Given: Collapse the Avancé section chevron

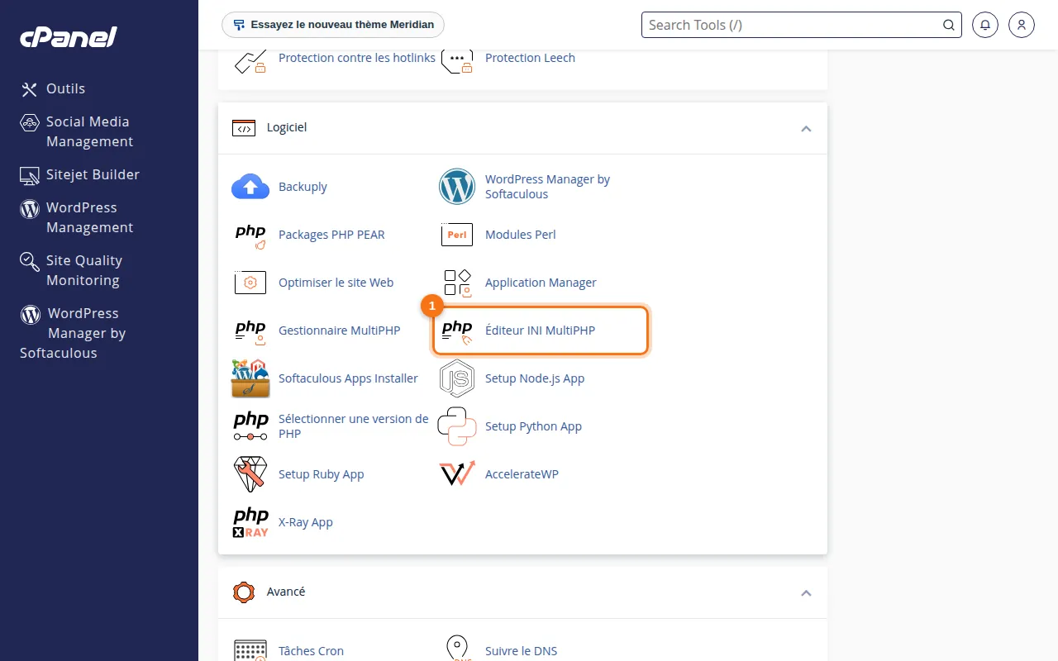Looking at the screenshot, I should tap(806, 592).
